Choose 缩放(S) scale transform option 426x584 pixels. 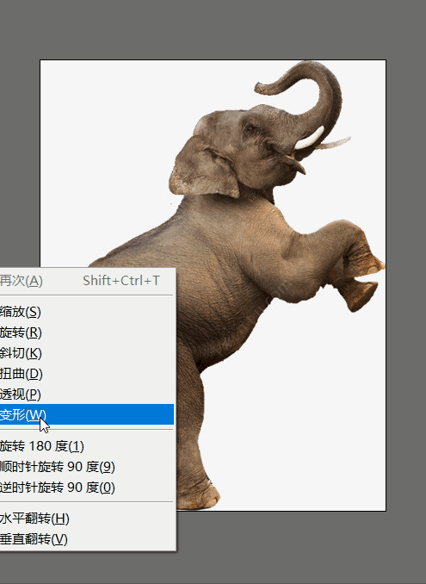tap(87, 312)
